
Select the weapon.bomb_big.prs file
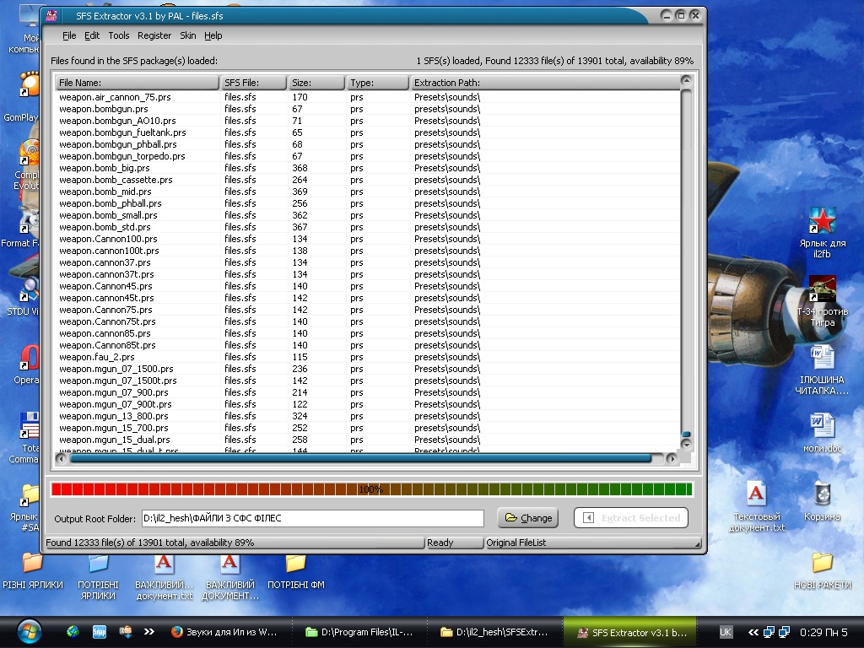click(x=104, y=168)
